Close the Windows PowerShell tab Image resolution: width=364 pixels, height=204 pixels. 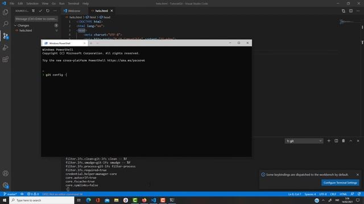pos(85,43)
